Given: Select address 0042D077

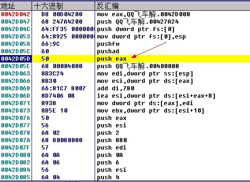Looking at the screenshot, I should pyautogui.click(x=15, y=126).
